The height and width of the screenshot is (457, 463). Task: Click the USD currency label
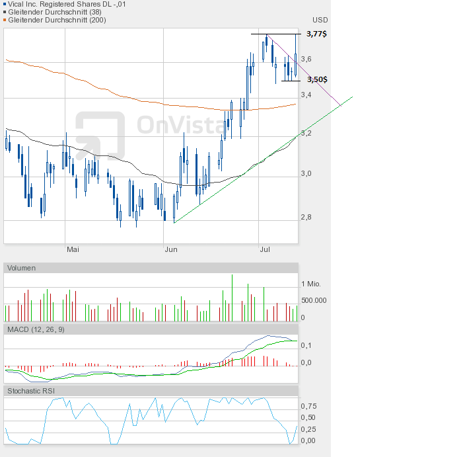click(x=320, y=20)
